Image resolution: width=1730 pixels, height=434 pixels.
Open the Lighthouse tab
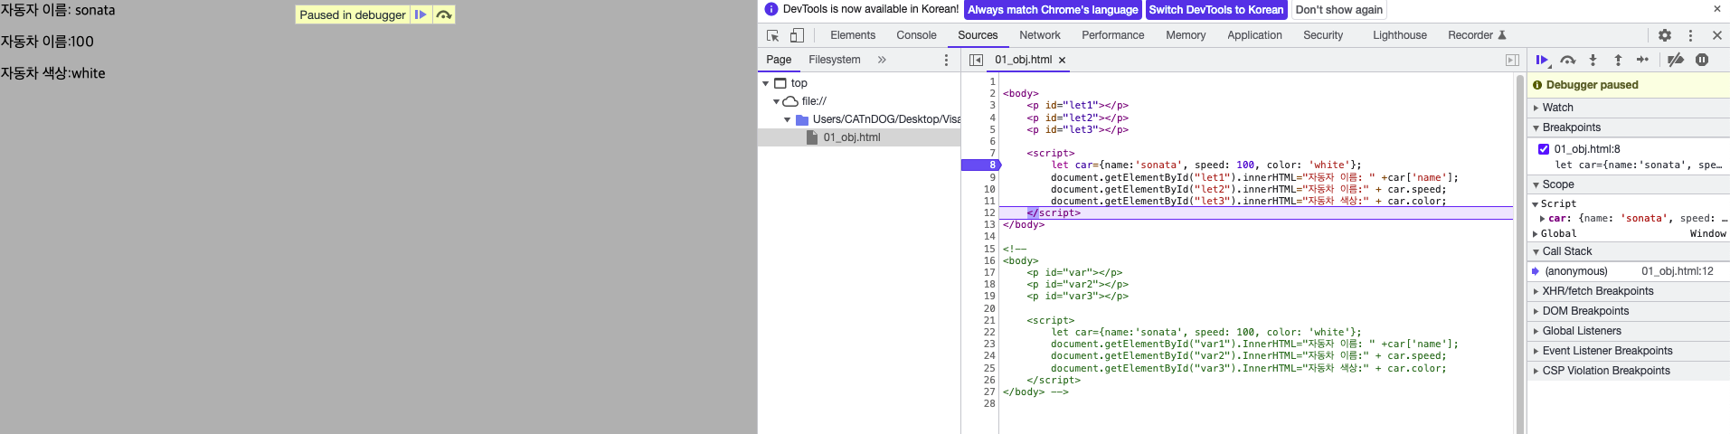[1400, 35]
